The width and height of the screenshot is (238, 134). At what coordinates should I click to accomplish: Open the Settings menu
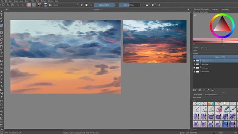pos(44,1)
